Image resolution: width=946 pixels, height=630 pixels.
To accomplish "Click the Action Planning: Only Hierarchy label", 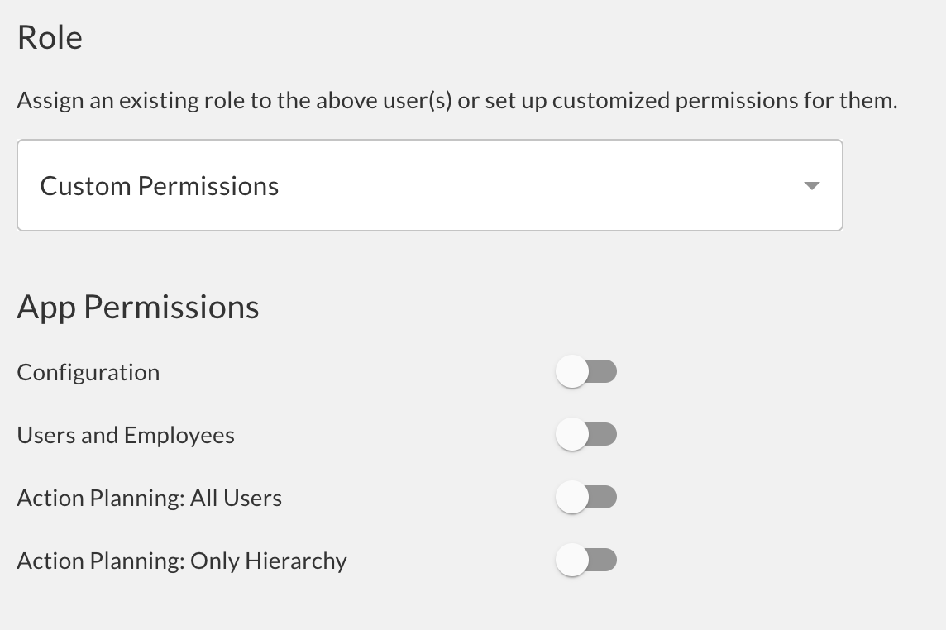I will pyautogui.click(x=181, y=560).
